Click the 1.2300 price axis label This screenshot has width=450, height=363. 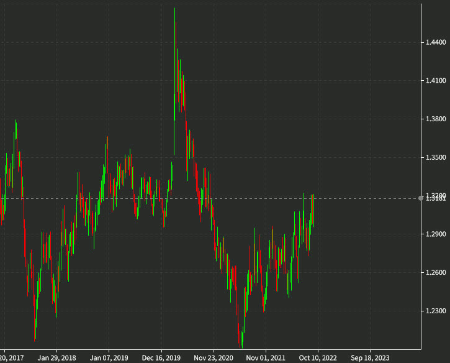(434, 311)
